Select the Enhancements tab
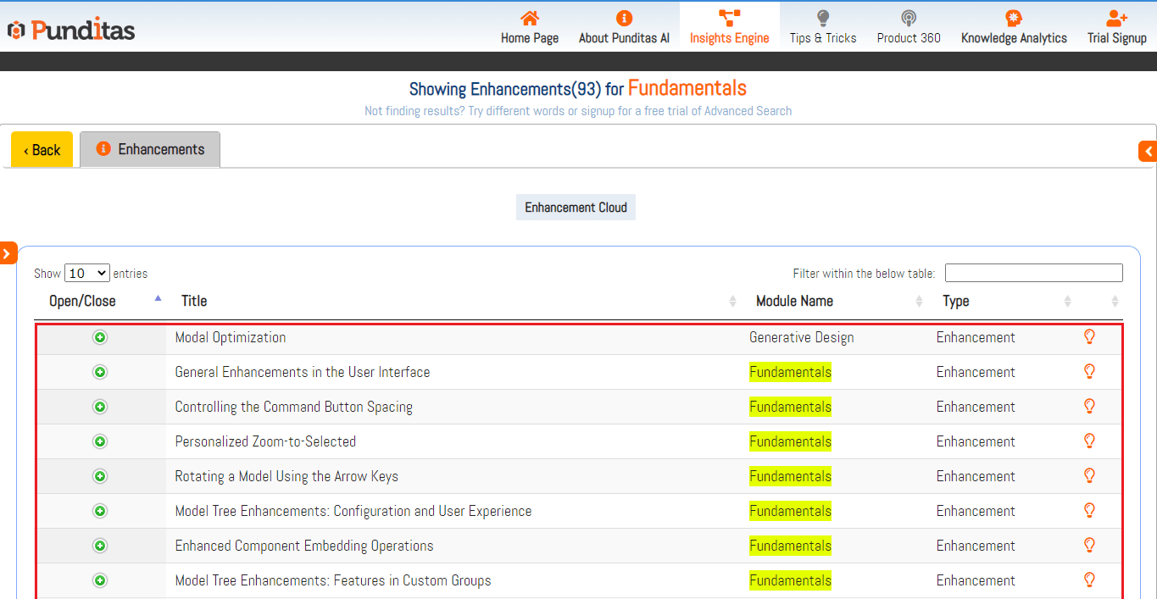This screenshot has height=599, width=1157. pos(150,149)
